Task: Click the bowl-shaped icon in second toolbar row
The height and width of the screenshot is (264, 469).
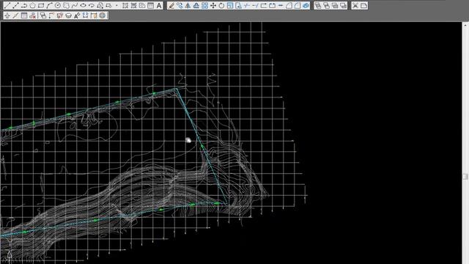Action: pos(68,15)
